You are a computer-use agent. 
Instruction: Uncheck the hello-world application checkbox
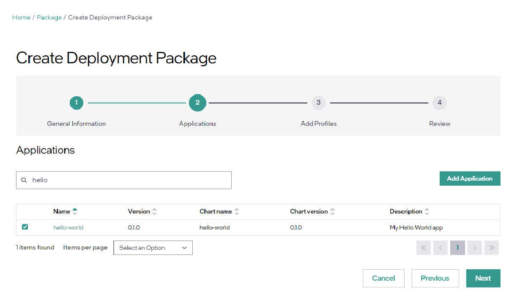pyautogui.click(x=25, y=227)
